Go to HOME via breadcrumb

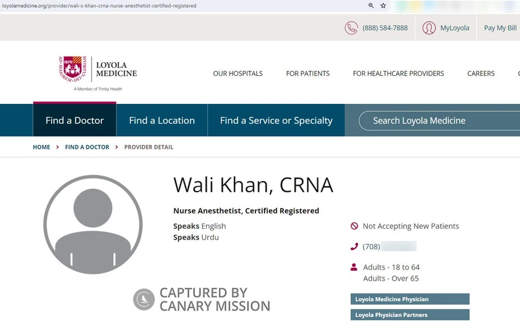click(x=42, y=147)
